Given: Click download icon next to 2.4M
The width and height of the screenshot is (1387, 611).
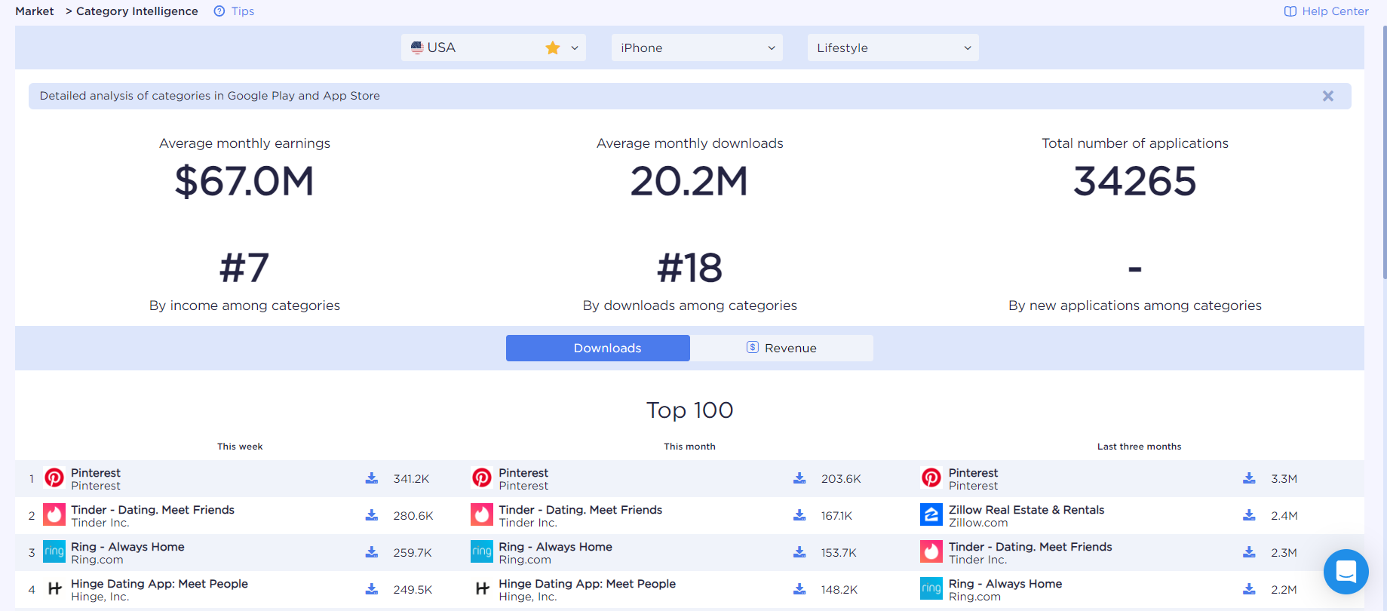Looking at the screenshot, I should (x=1249, y=515).
